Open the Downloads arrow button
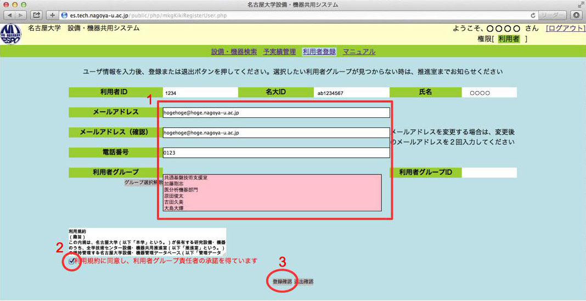The width and height of the screenshot is (586, 301). pos(576,15)
